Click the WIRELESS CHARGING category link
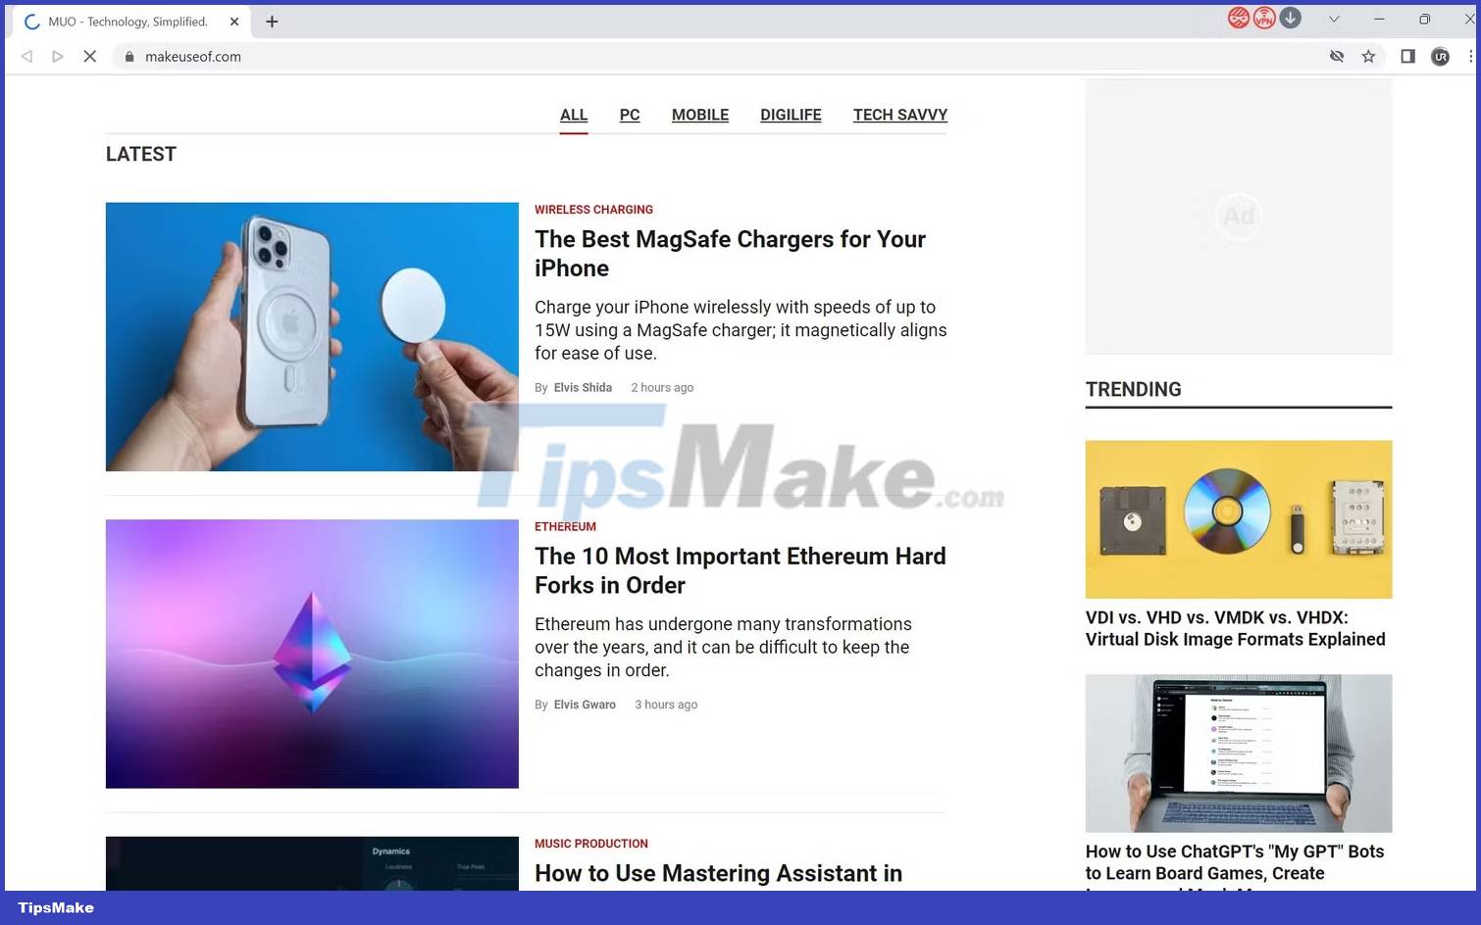This screenshot has width=1481, height=925. pyautogui.click(x=593, y=210)
